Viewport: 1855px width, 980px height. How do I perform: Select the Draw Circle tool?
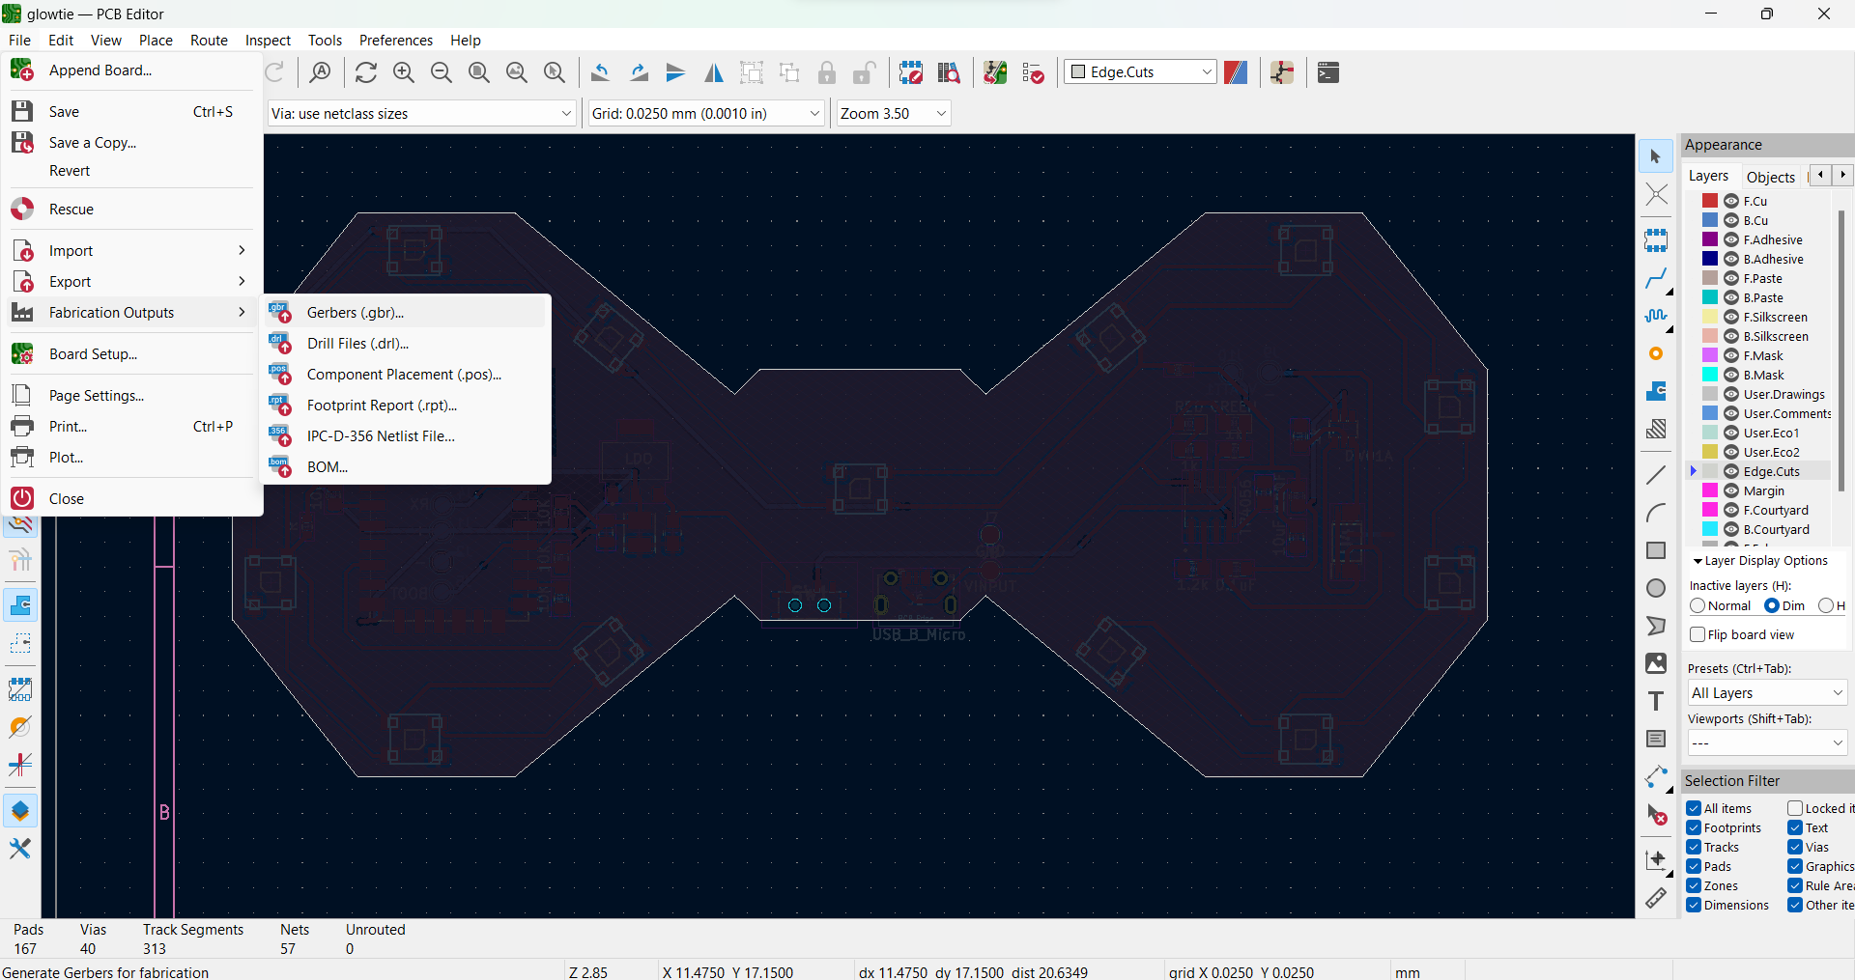click(x=1656, y=588)
